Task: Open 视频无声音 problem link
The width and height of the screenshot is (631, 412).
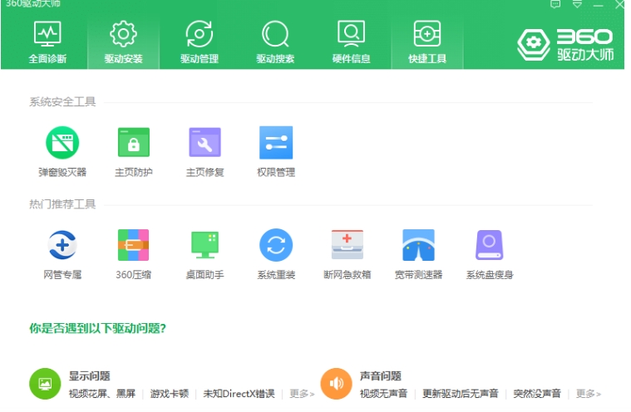Action: [x=383, y=394]
